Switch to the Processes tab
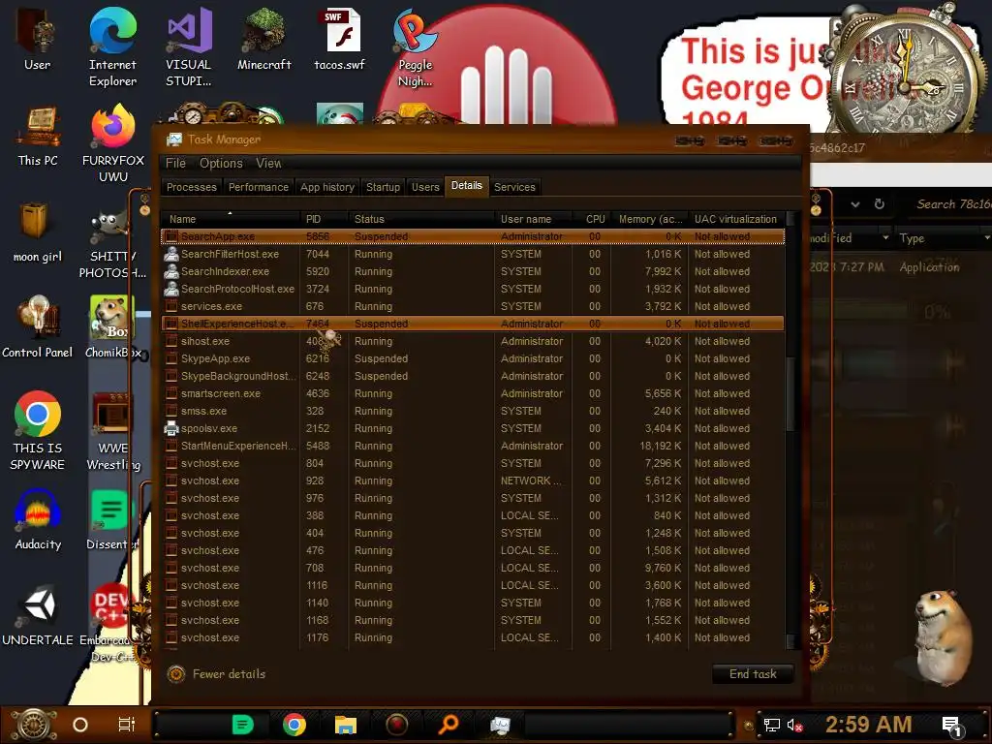 (191, 187)
